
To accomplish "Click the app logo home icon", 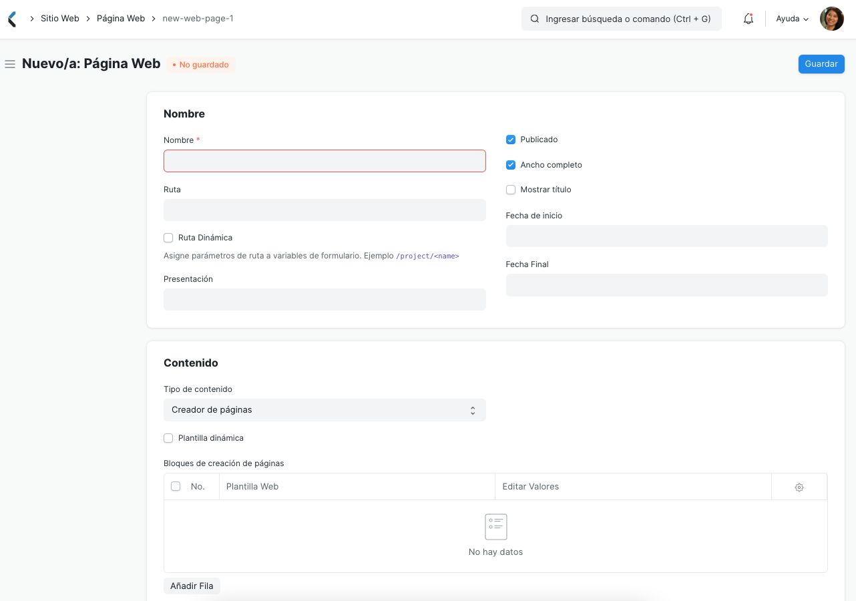I will tap(12, 19).
